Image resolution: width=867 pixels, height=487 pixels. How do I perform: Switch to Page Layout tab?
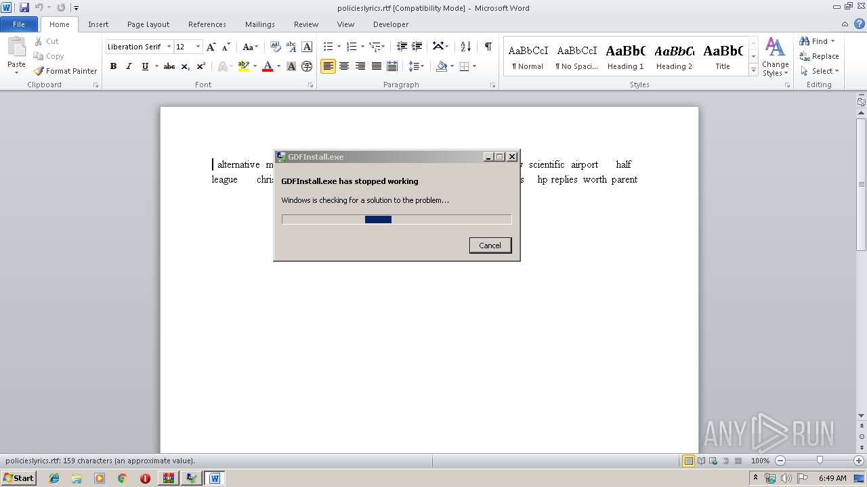point(148,24)
